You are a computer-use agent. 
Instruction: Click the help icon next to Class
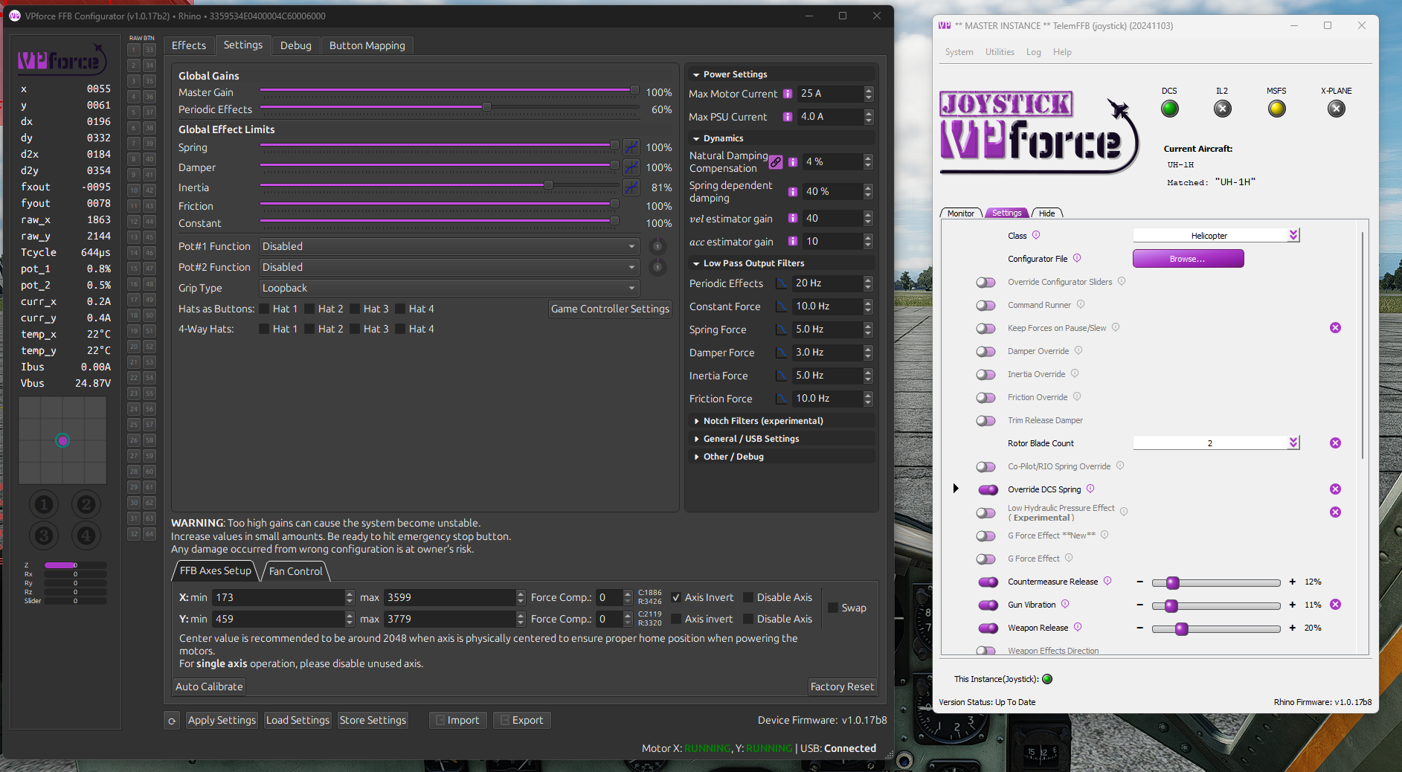(x=1036, y=236)
